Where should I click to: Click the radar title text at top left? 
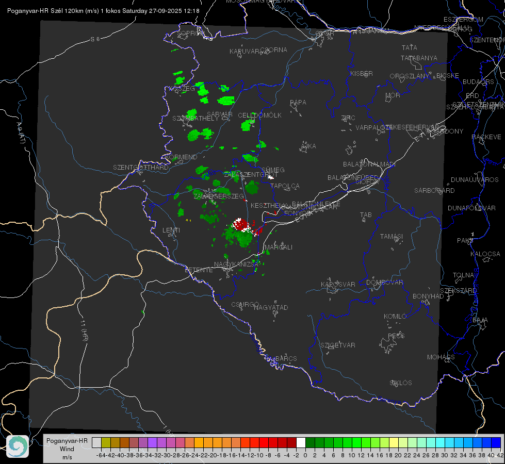(103, 11)
